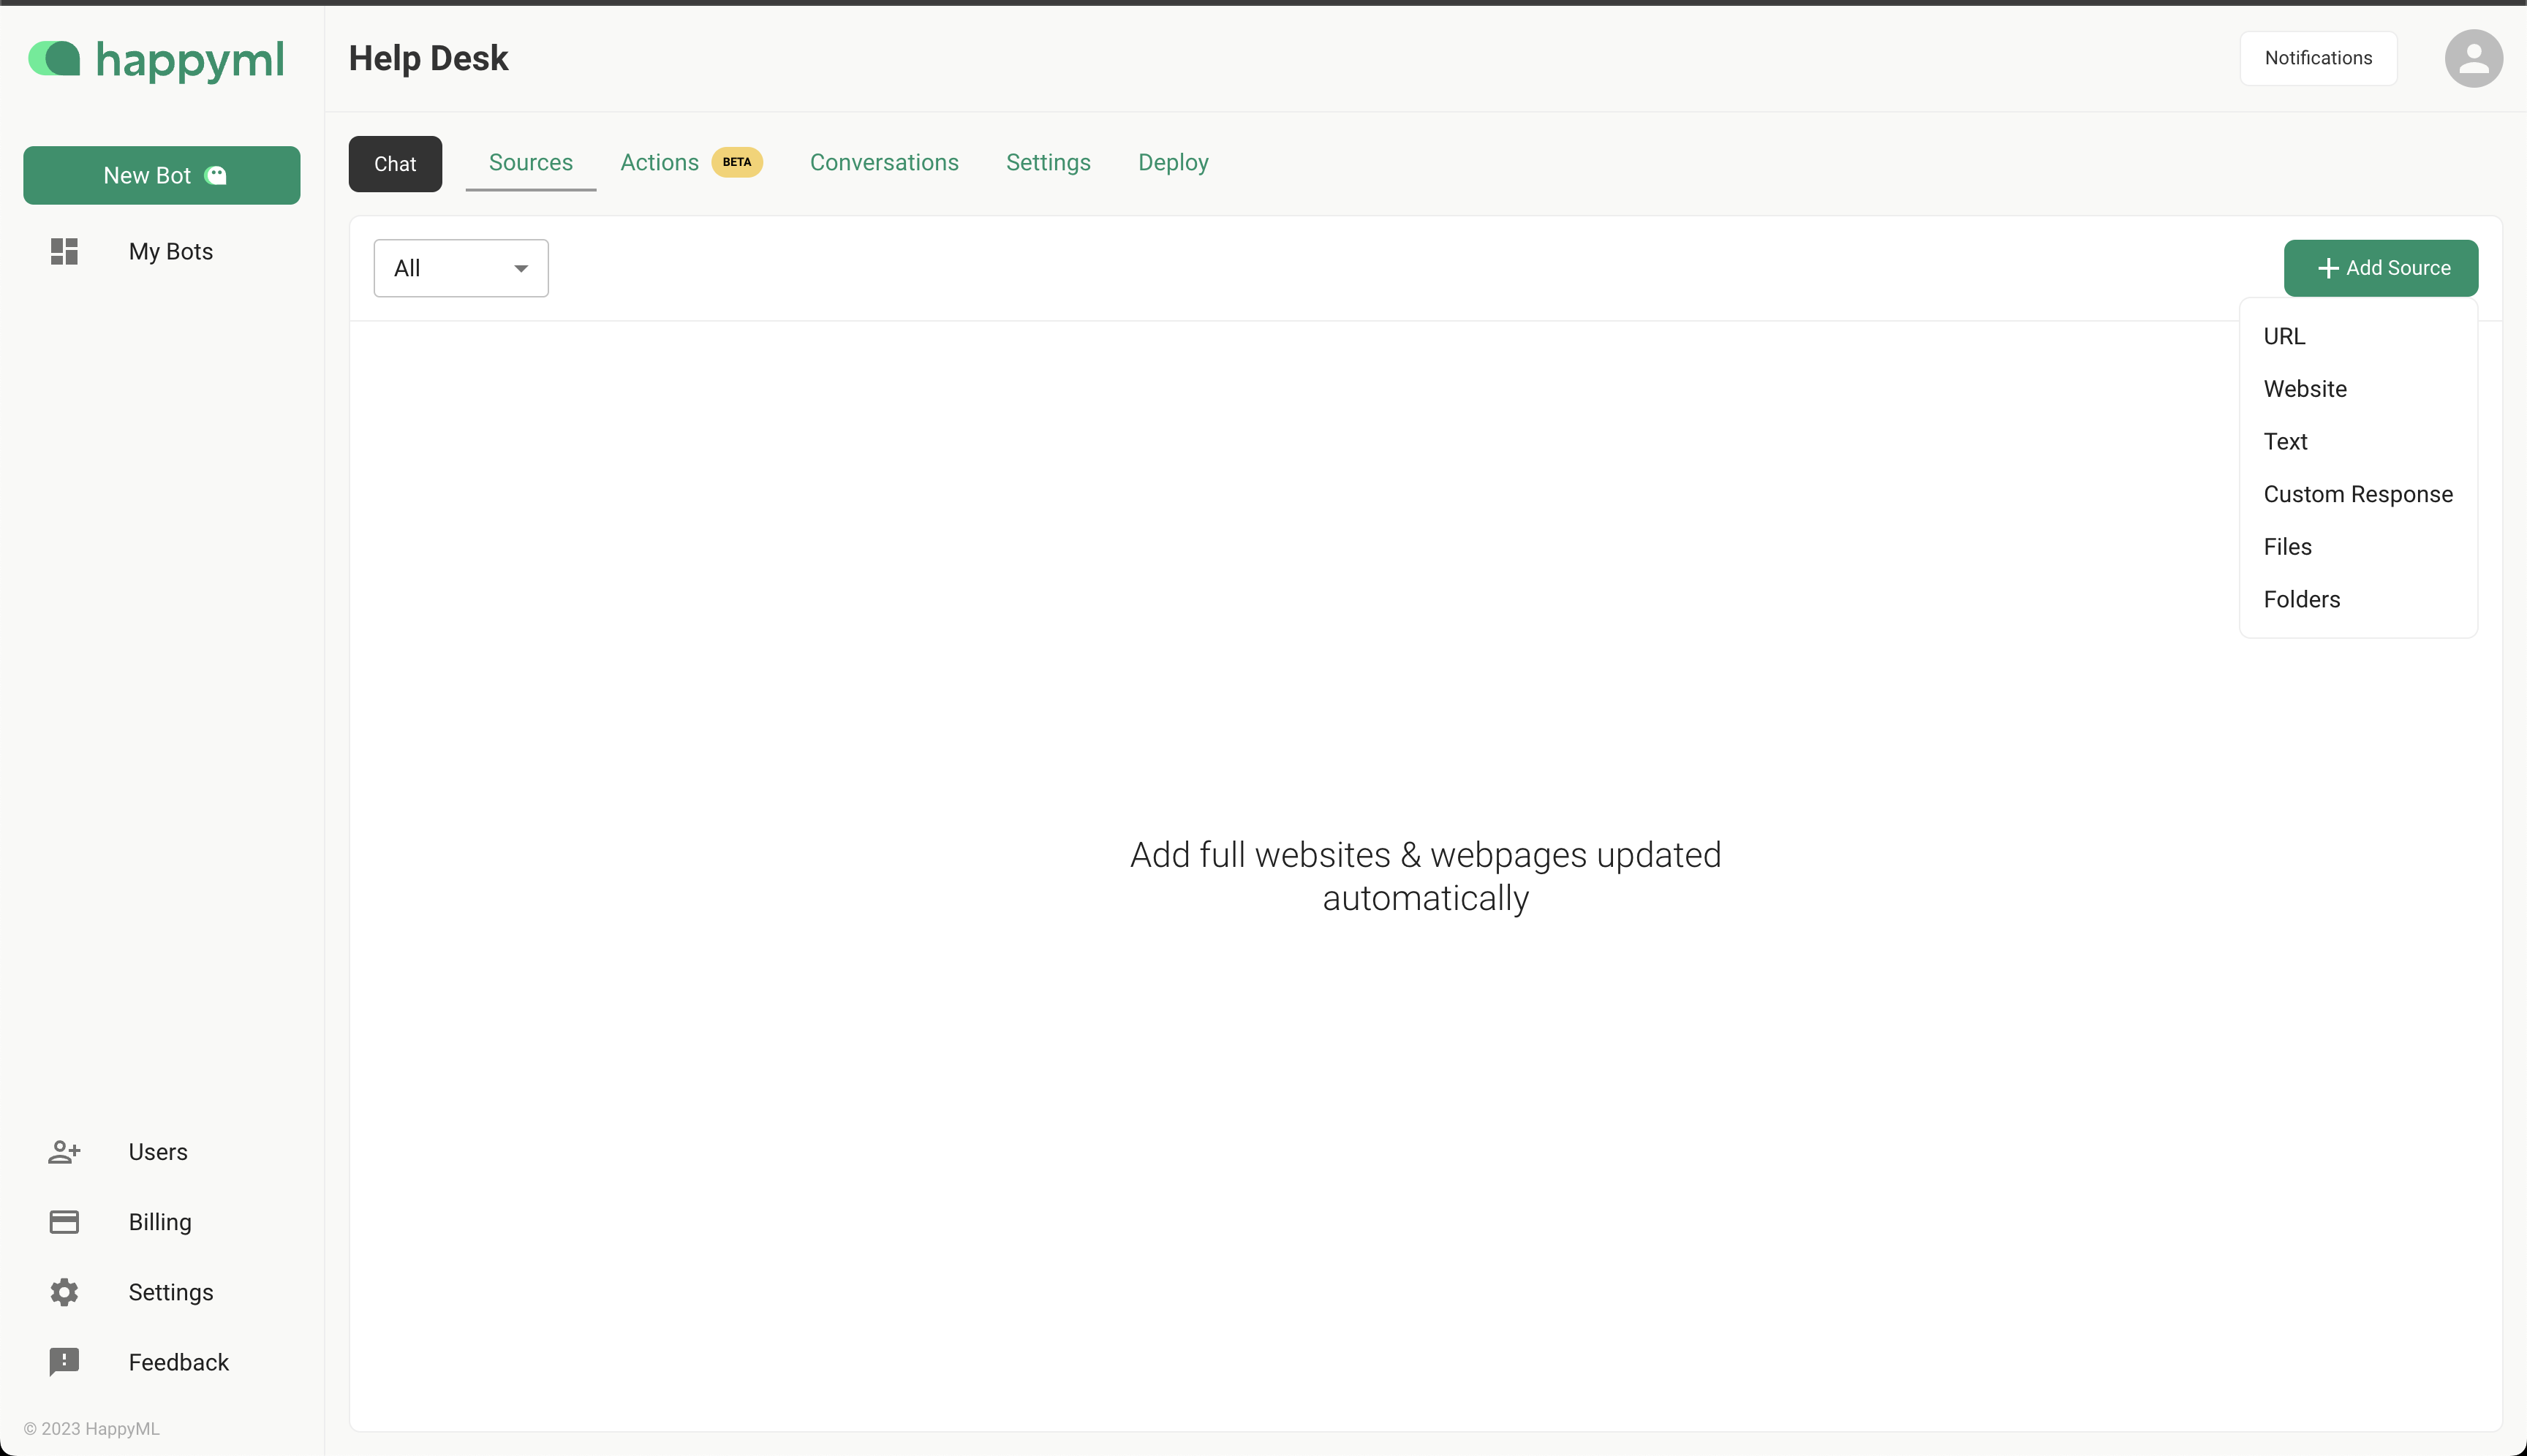Choose Folders from the source menu
2527x1456 pixels.
2301,598
